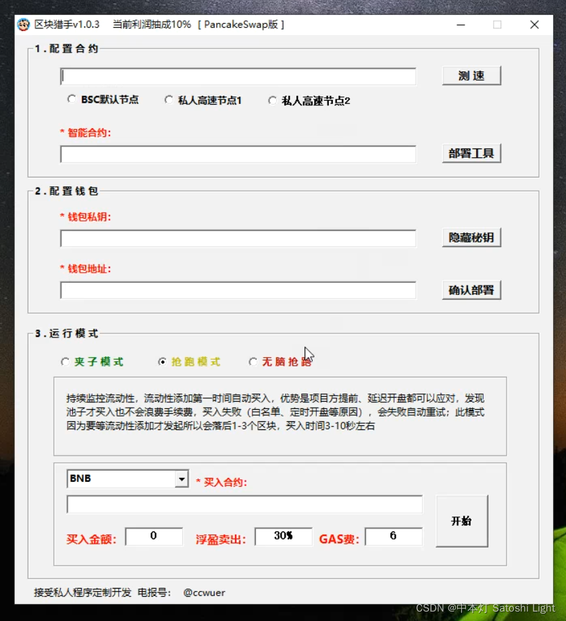
Task: Click the GAS费 value field
Action: pyautogui.click(x=394, y=536)
